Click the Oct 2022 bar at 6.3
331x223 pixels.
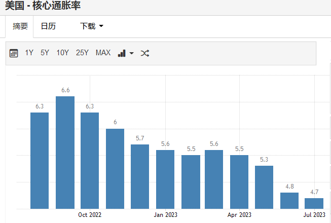pos(90,160)
